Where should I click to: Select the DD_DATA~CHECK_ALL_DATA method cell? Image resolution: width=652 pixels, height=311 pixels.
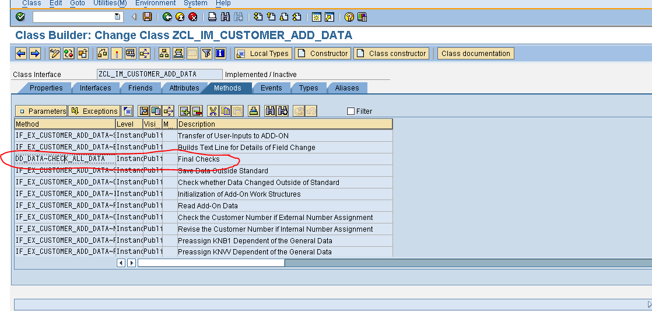click(x=65, y=159)
